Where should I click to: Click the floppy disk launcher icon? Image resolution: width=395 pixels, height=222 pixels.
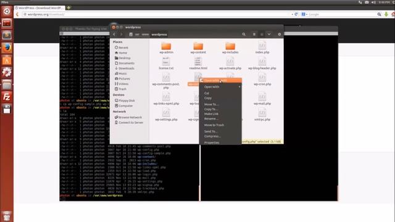point(7,109)
